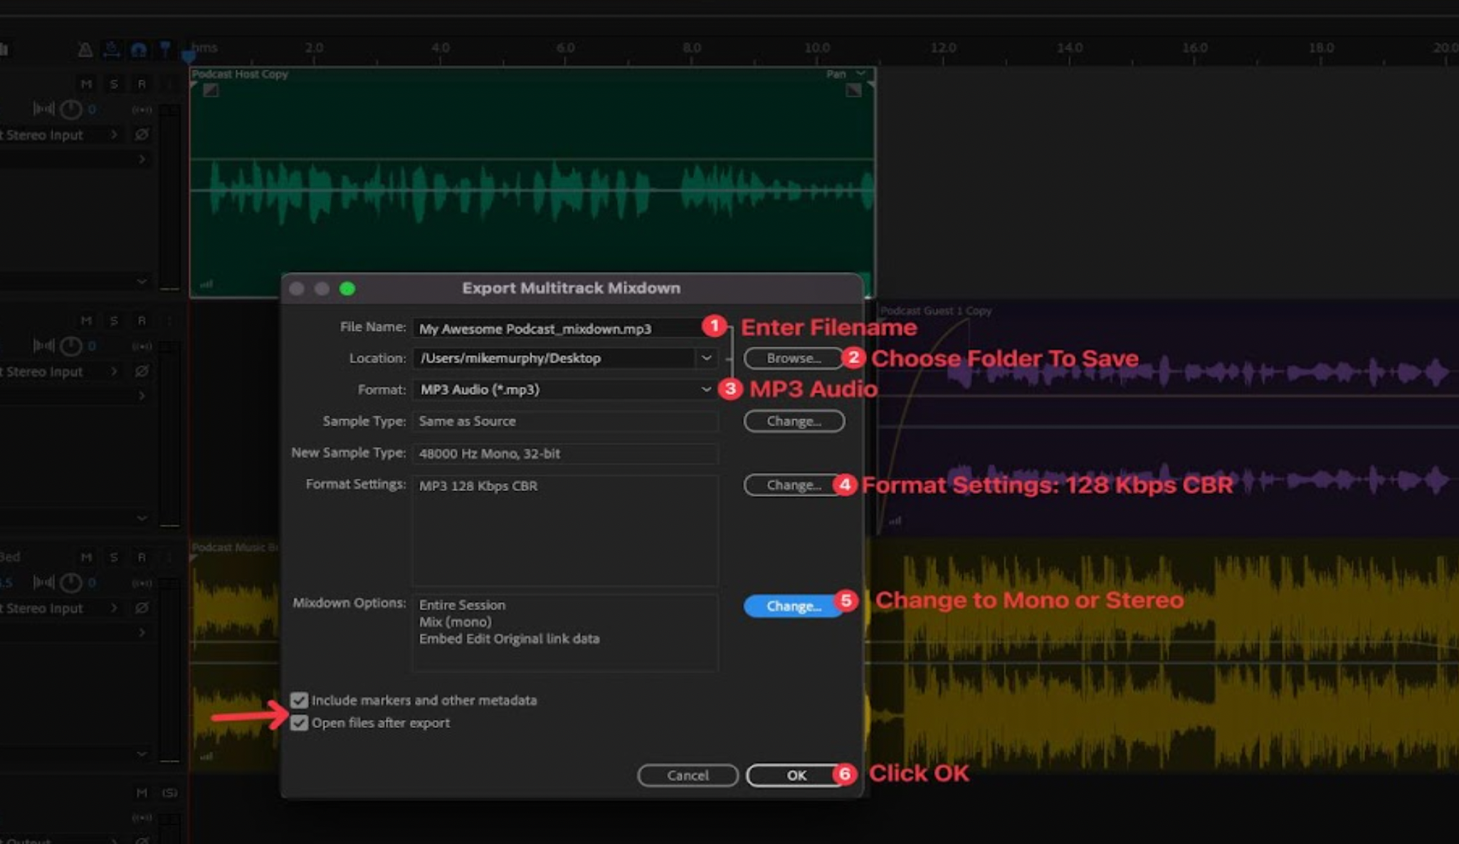Click the pan knob on the second track
1459x844 pixels.
[70, 346]
